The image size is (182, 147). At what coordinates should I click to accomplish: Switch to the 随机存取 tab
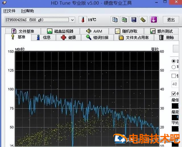click(x=126, y=31)
